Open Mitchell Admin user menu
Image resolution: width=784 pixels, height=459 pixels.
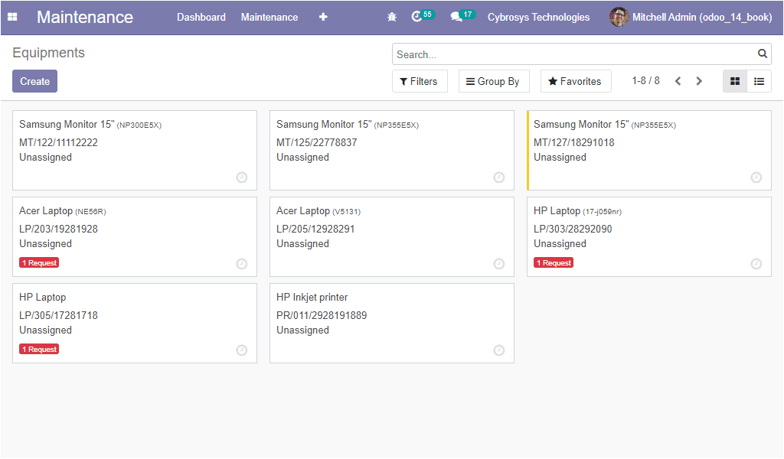click(691, 17)
